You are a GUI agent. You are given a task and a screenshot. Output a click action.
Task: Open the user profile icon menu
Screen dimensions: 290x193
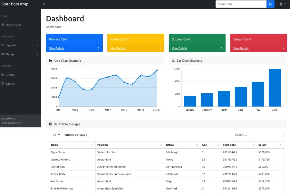(282, 4)
